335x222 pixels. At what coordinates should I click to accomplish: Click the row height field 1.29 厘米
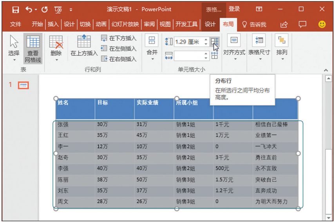pos(188,42)
